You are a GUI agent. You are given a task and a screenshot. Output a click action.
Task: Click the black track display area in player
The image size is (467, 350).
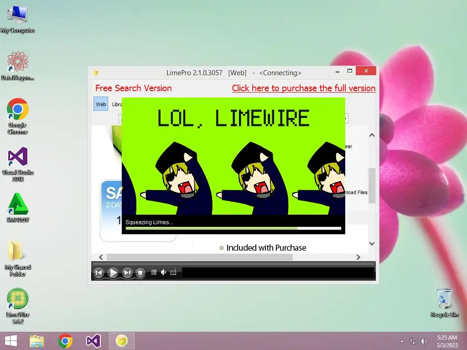click(x=278, y=273)
